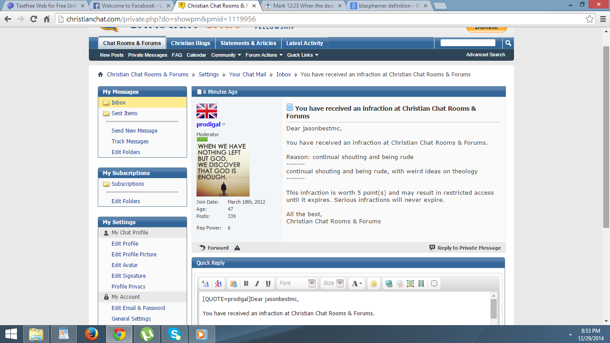
Task: Click Edit Profile Picture link
Action: 134,255
